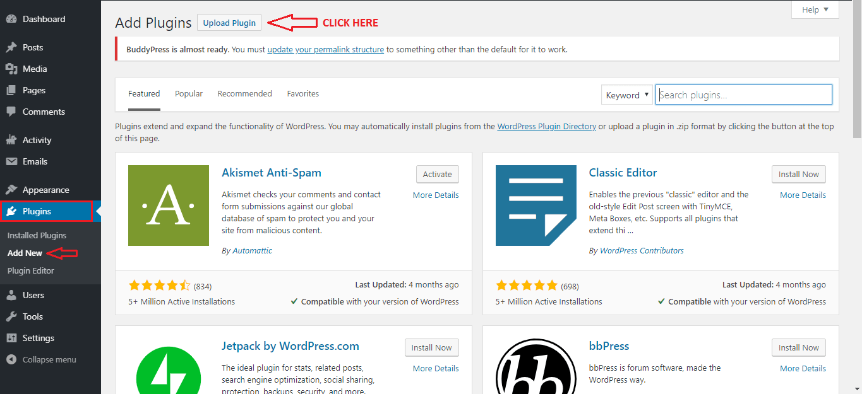Switch to the Popular tab
Viewport: 862px width, 394px height.
[x=189, y=94]
